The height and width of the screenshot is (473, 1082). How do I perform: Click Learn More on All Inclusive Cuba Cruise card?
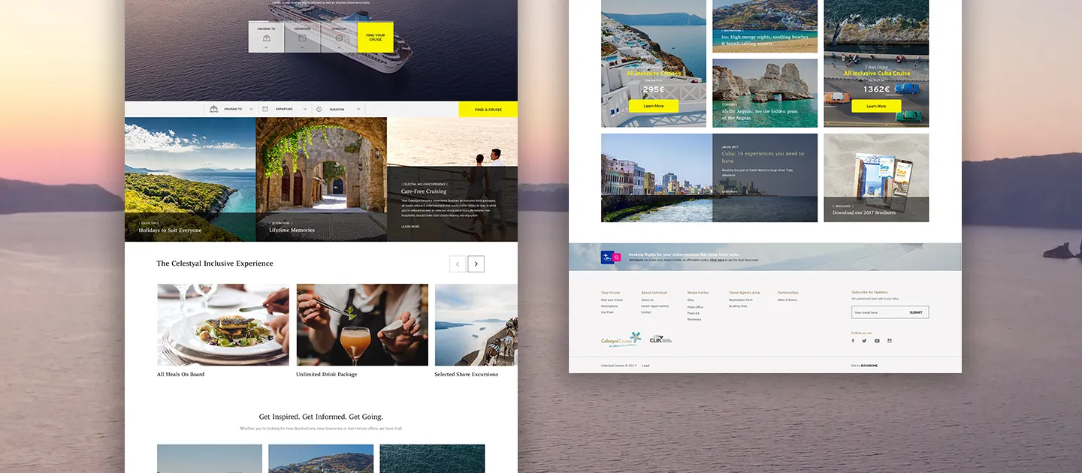(x=876, y=106)
